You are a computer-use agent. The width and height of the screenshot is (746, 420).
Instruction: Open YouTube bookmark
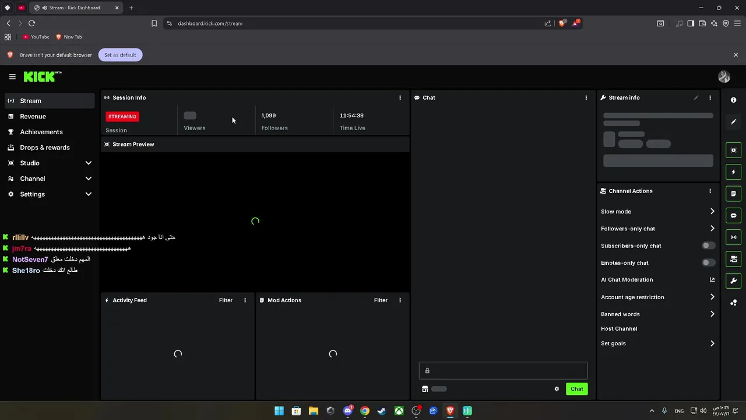click(x=36, y=37)
